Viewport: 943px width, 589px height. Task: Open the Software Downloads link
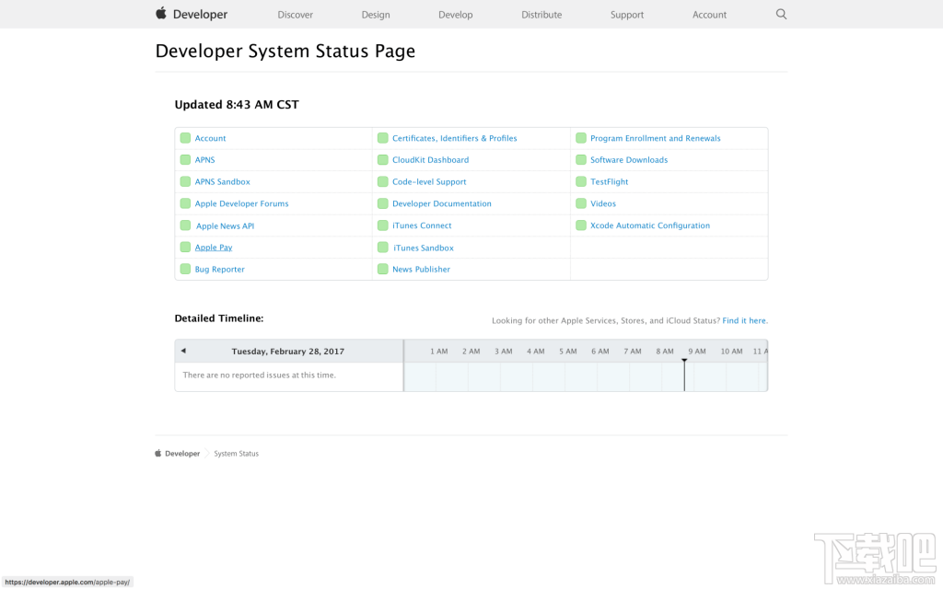click(629, 160)
